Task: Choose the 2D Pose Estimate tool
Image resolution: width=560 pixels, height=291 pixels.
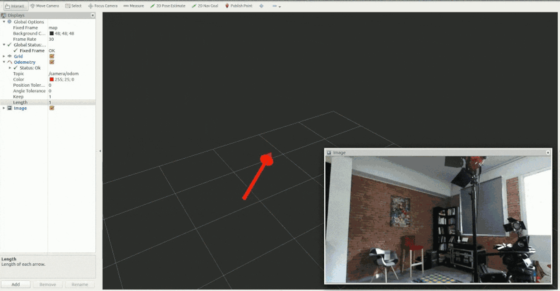Action: 168,6
